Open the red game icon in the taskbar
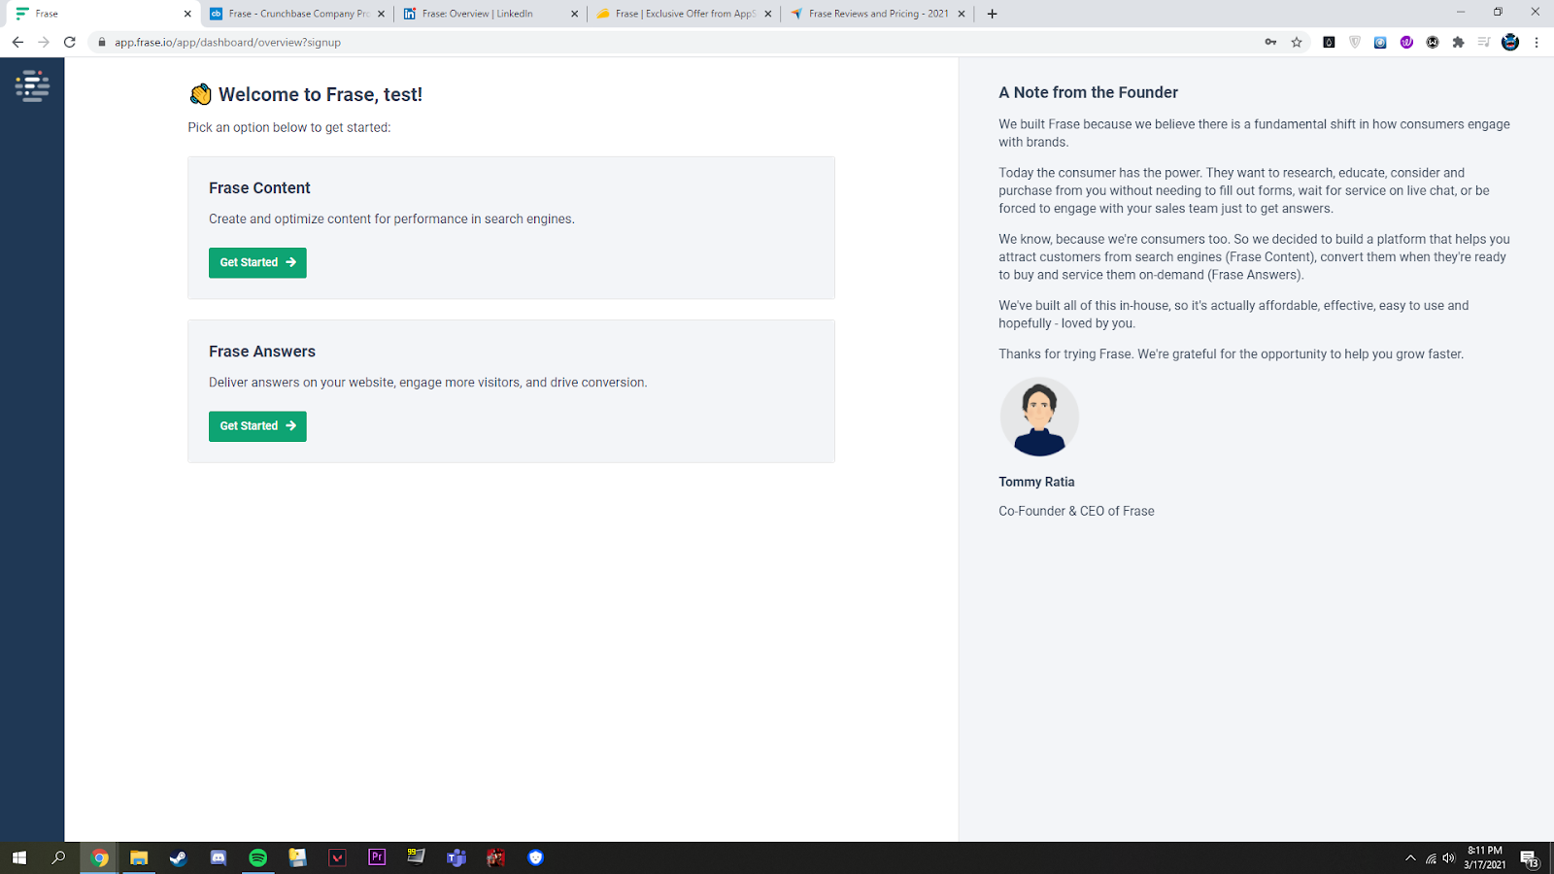 [496, 857]
